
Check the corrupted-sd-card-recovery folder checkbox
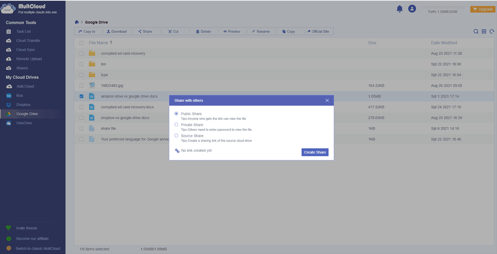coord(81,54)
